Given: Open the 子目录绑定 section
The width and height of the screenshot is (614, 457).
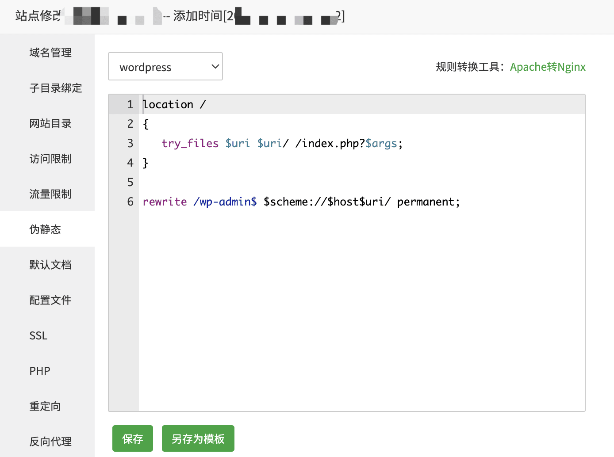Looking at the screenshot, I should point(55,88).
